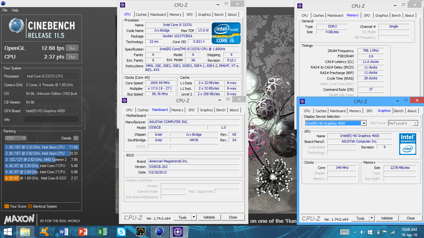The image size is (424, 238).
Task: Open Memory tab in Graphics window
Action: [355, 111]
